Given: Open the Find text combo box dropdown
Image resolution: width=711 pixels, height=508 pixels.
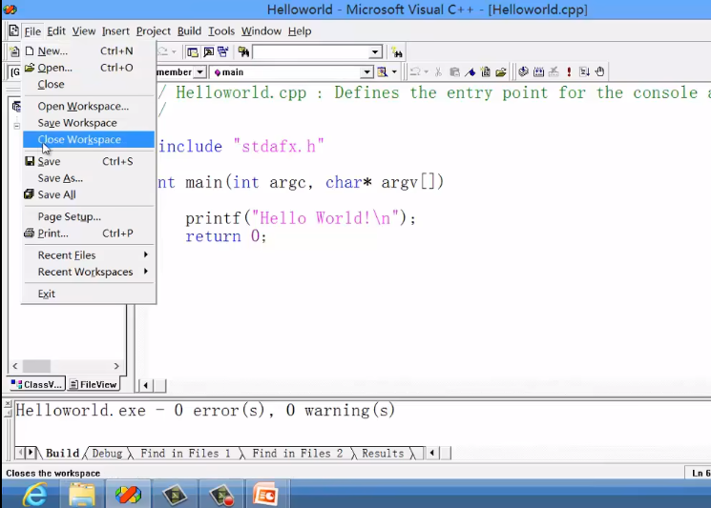Looking at the screenshot, I should point(375,52).
